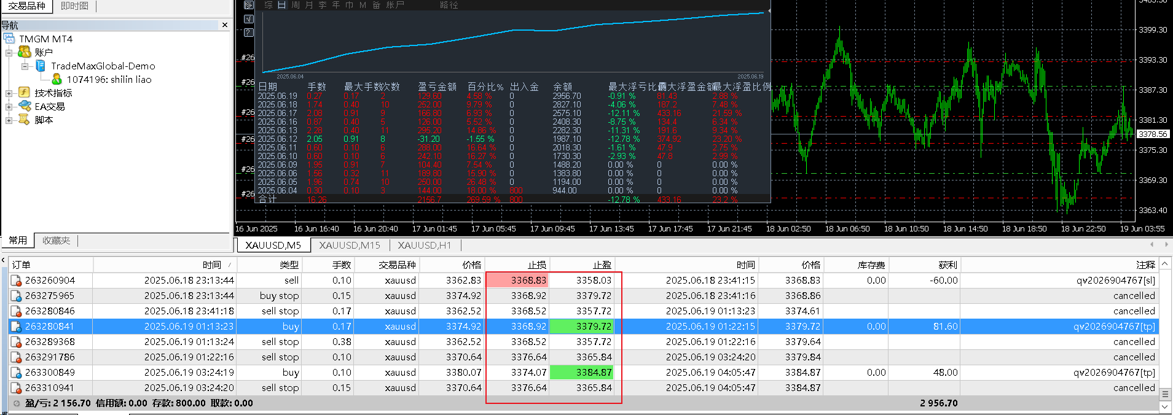Expand the 技术指标 tree node

pyautogui.click(x=9, y=93)
